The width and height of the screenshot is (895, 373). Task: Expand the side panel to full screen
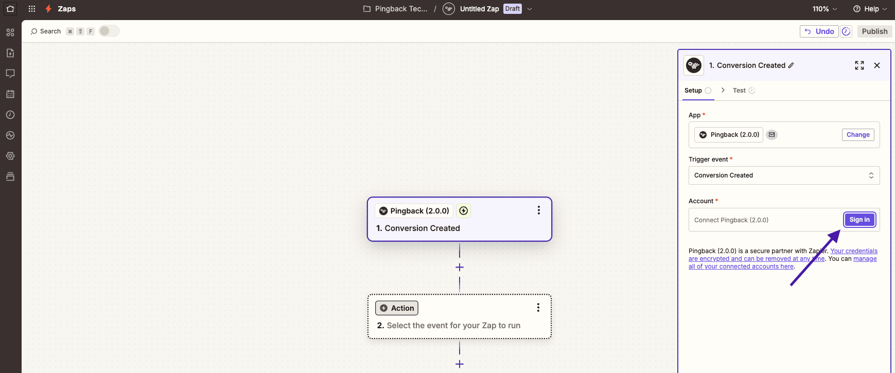point(859,65)
